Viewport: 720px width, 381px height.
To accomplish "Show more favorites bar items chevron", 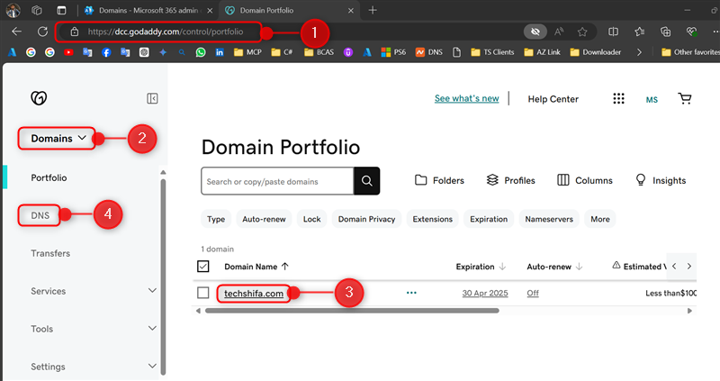I will tap(639, 52).
